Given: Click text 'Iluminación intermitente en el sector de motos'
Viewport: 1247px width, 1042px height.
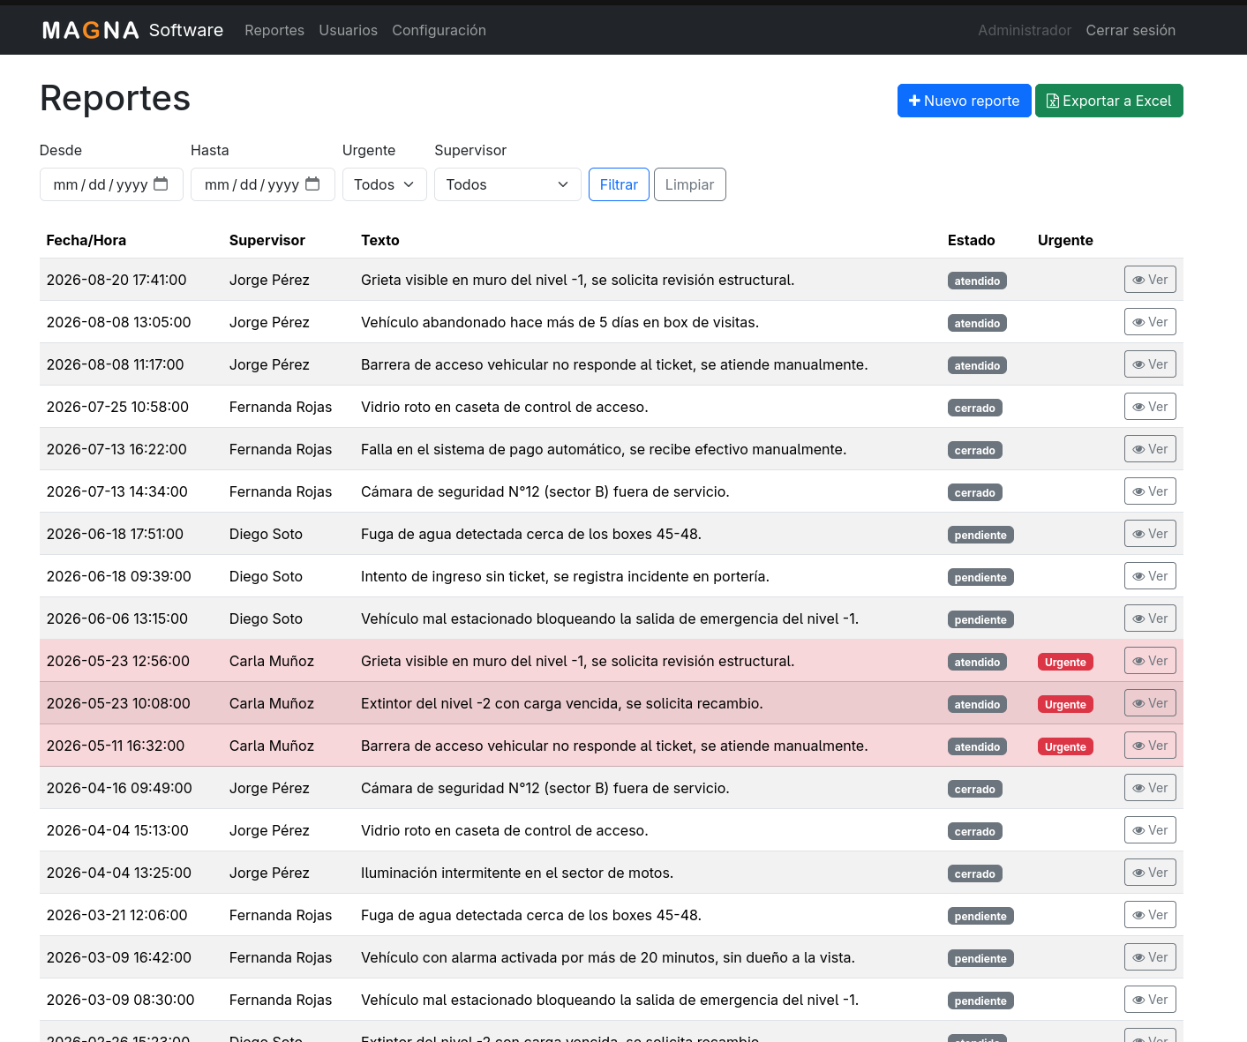Looking at the screenshot, I should pos(517,873).
